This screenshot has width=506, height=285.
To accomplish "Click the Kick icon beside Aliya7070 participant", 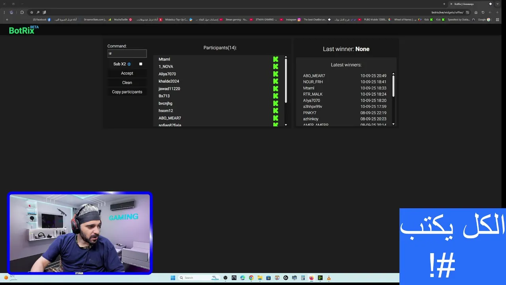I will point(276,74).
